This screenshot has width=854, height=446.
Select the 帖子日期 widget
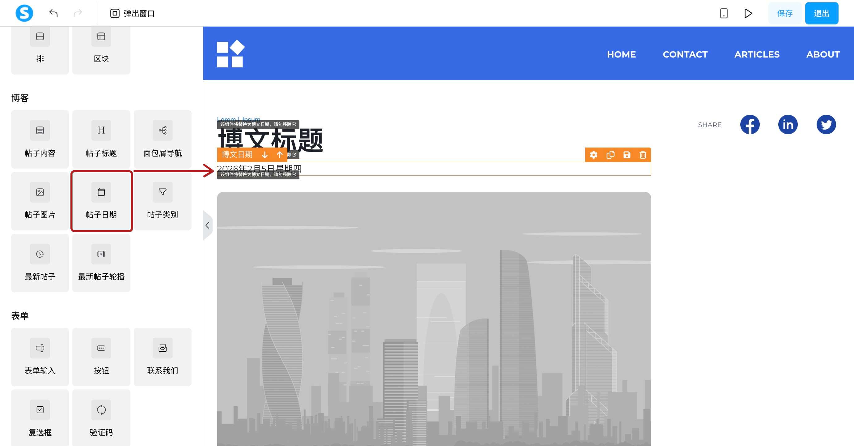point(101,201)
